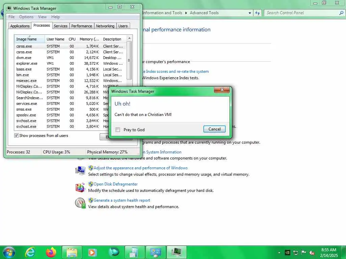This screenshot has height=259, width=346.
Task: Click Advanced Tools in the breadcrumb
Action: [x=204, y=13]
